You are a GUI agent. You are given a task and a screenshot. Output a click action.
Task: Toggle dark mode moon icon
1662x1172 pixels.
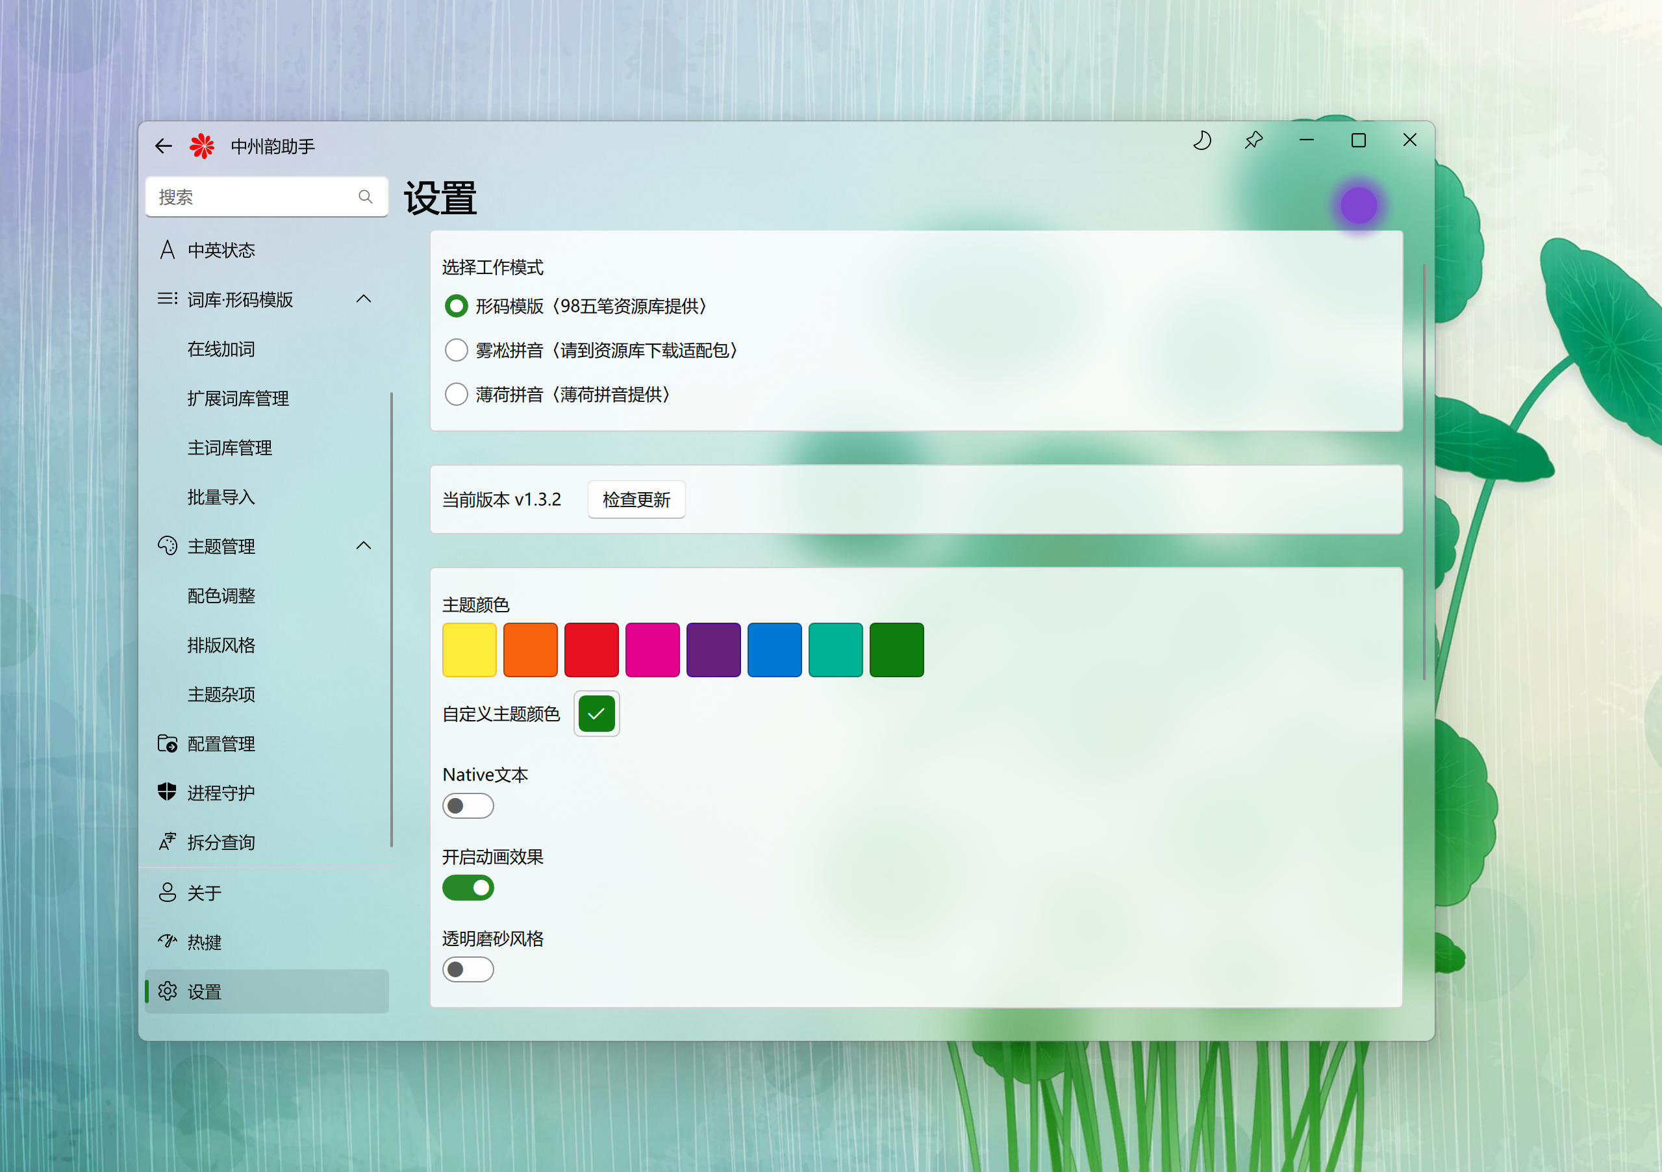[1202, 140]
